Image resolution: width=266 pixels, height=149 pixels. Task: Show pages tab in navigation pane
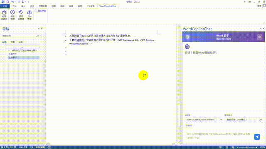coord(12,42)
